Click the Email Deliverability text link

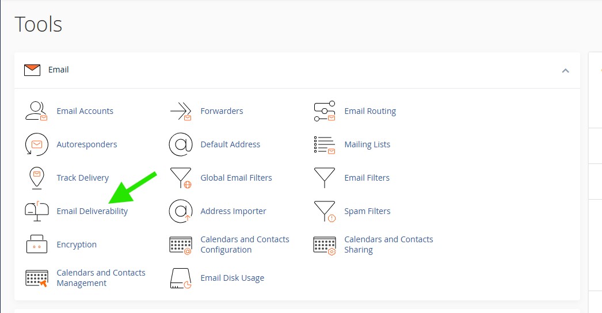tap(92, 211)
